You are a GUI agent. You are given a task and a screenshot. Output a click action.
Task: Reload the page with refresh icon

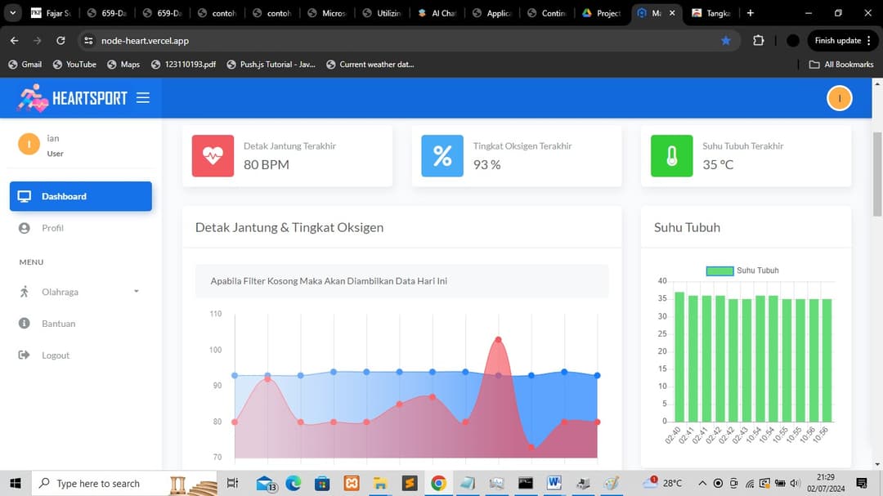coord(61,41)
